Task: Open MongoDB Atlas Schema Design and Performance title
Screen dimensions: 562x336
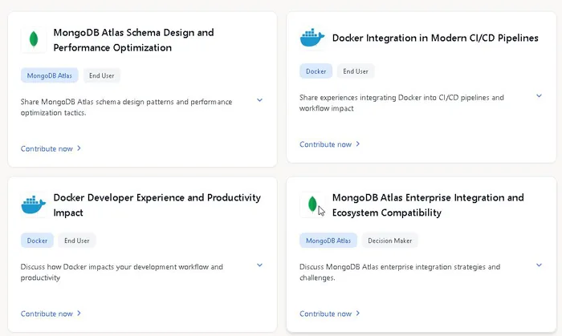Action: 133,40
